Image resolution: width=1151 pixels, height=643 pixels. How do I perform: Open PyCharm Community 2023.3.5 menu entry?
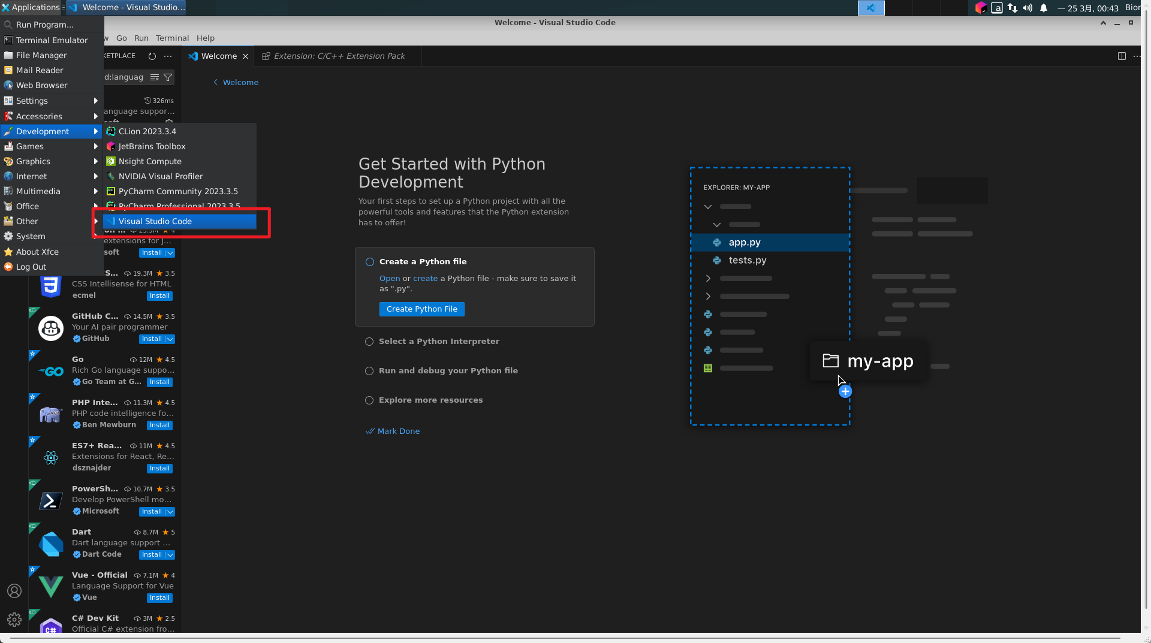tap(180, 191)
